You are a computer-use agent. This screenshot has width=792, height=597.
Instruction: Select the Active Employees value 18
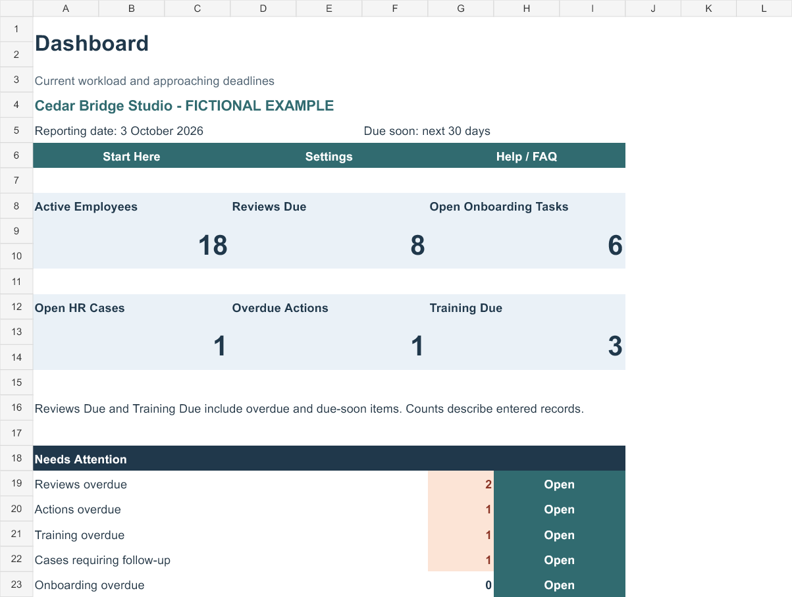(213, 245)
